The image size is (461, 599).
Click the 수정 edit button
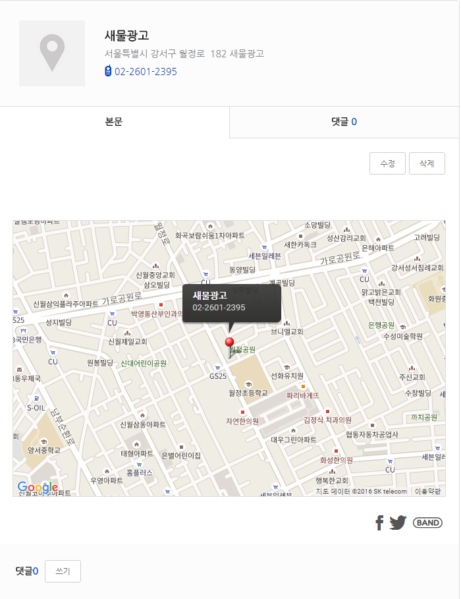387,163
